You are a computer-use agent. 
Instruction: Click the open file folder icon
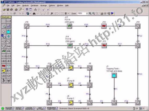pyautogui.click(x=4, y=9)
